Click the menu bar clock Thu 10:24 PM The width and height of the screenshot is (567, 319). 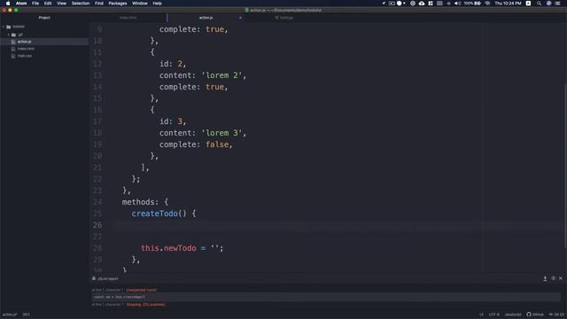point(508,4)
